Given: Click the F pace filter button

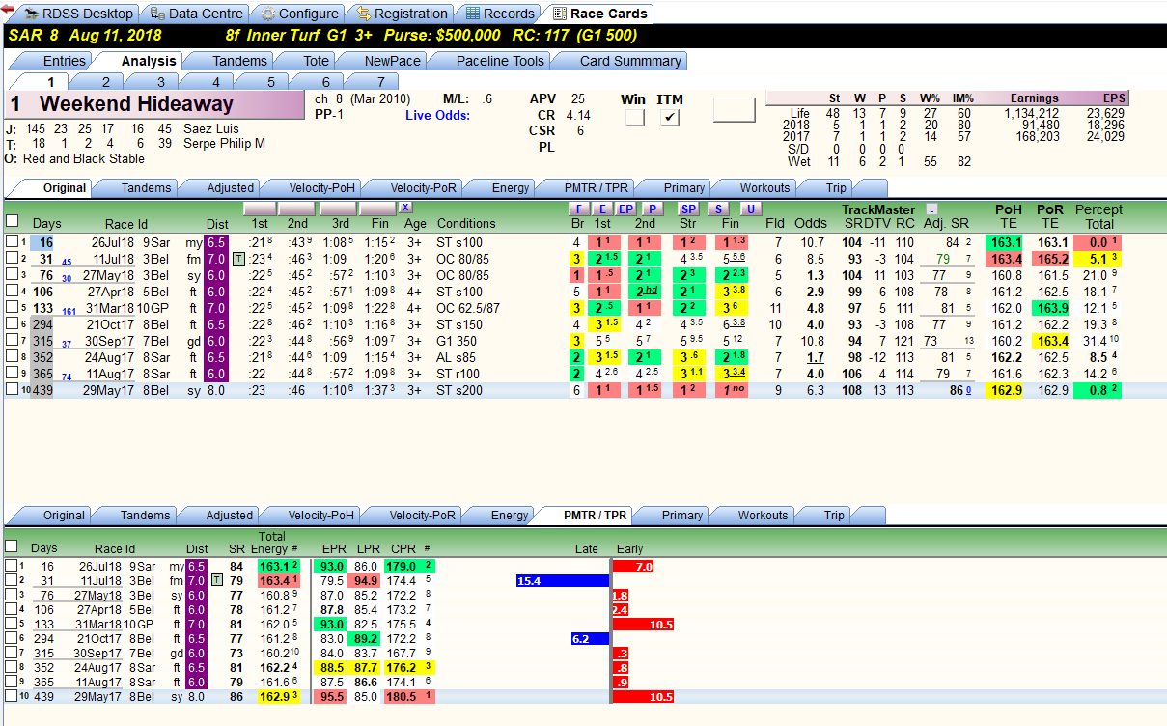Looking at the screenshot, I should [x=577, y=209].
